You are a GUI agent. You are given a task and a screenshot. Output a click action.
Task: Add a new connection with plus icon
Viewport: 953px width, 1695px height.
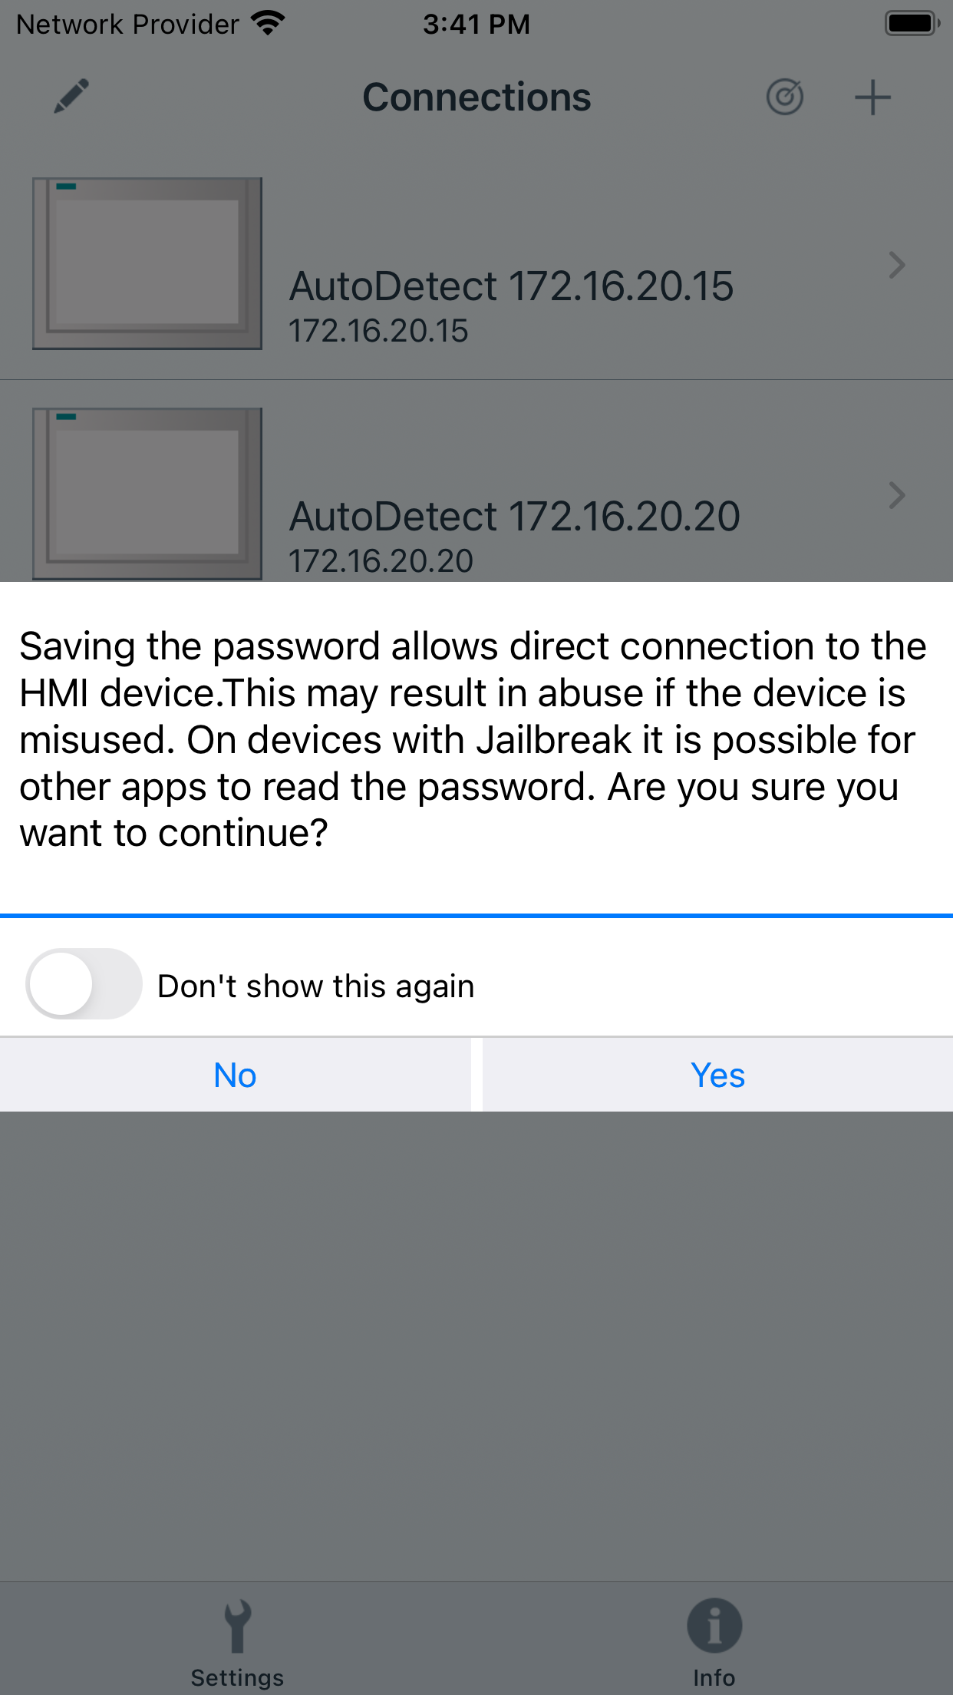[x=872, y=97]
